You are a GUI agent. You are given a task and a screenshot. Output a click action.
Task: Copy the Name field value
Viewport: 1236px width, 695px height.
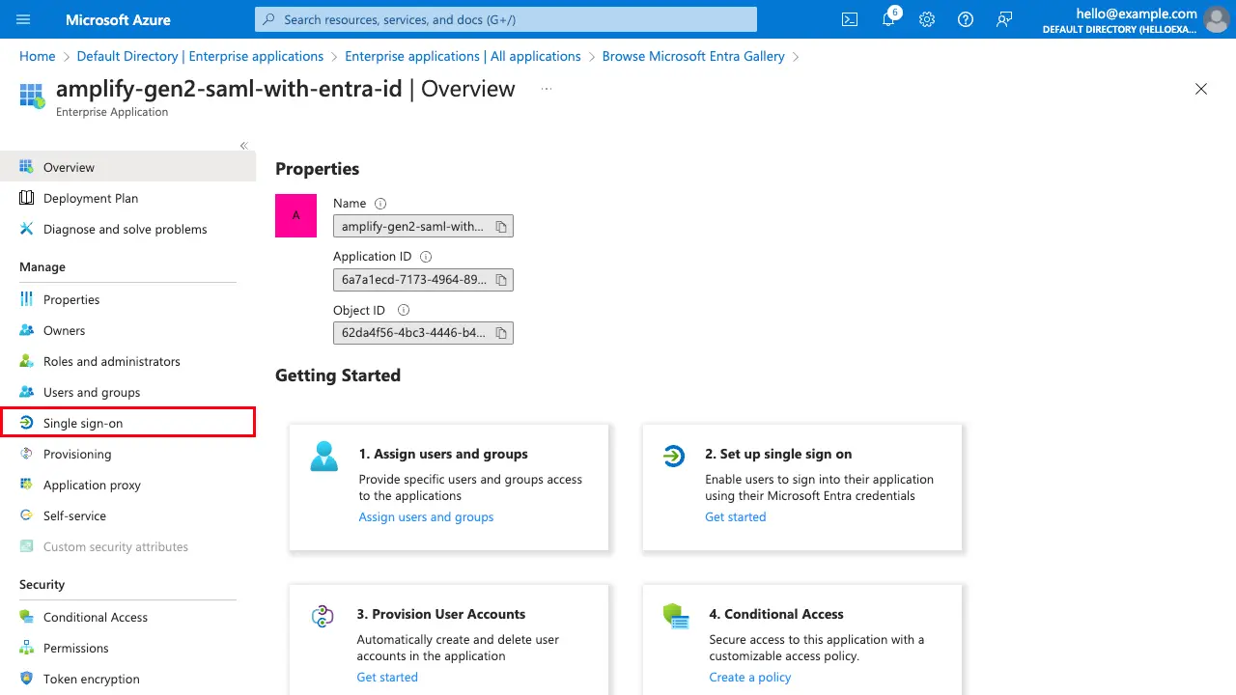pyautogui.click(x=501, y=227)
